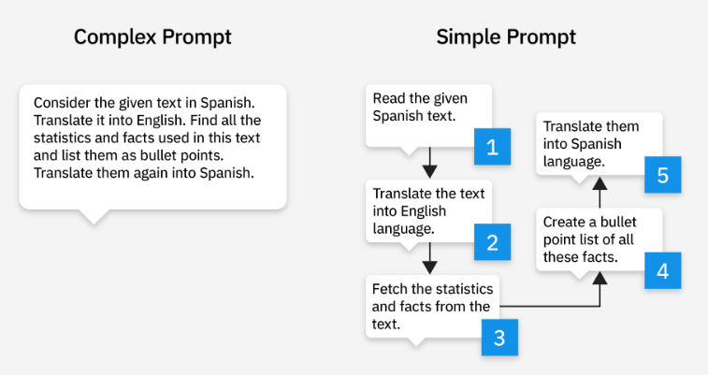
Task: Click 'Fetch the statistics and facts' box
Action: tap(432, 307)
